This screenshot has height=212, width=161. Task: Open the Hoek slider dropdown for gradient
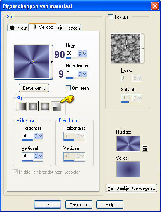85,54
